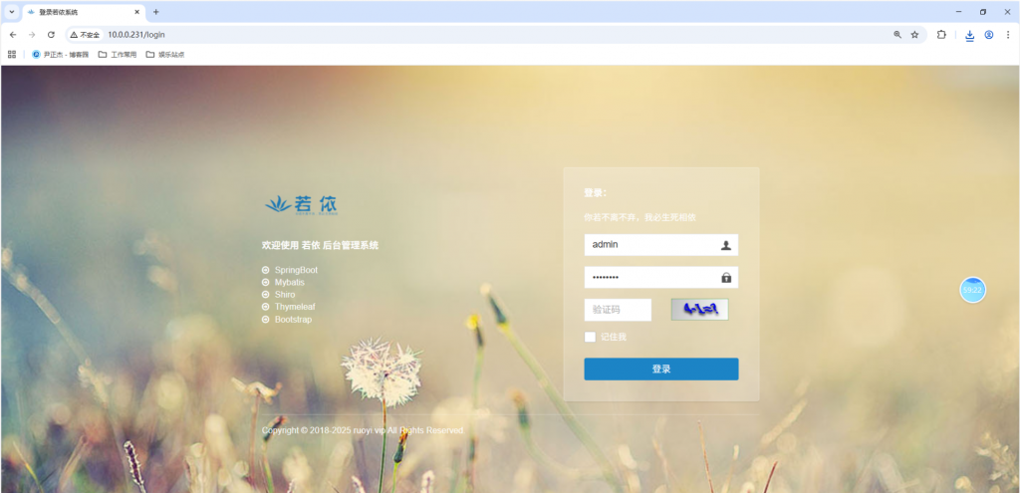Click the address bar URL 10.0.0.231/login
Image resolution: width=1020 pixels, height=493 pixels.
(135, 35)
